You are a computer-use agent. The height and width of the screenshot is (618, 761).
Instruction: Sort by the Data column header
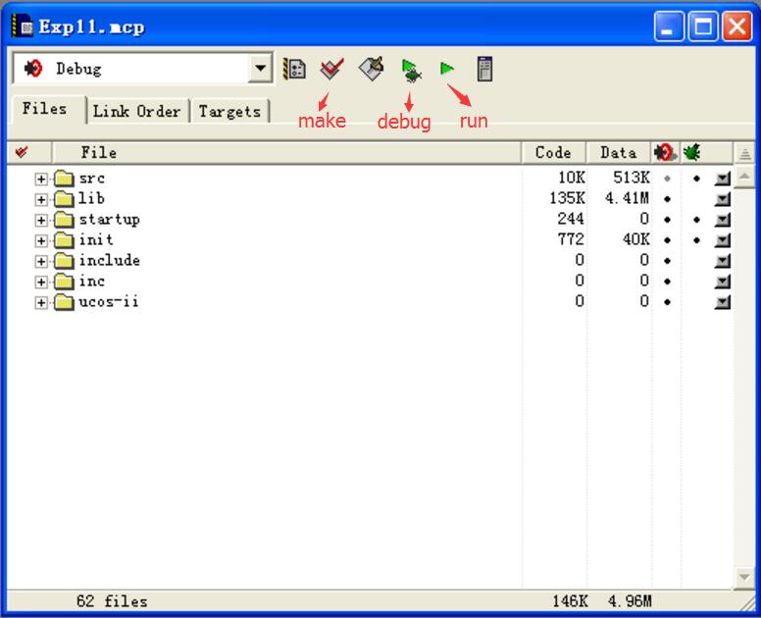pyautogui.click(x=618, y=153)
